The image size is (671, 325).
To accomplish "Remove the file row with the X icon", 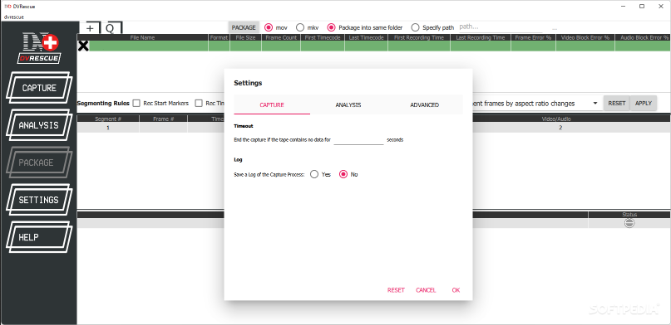I will tap(83, 46).
